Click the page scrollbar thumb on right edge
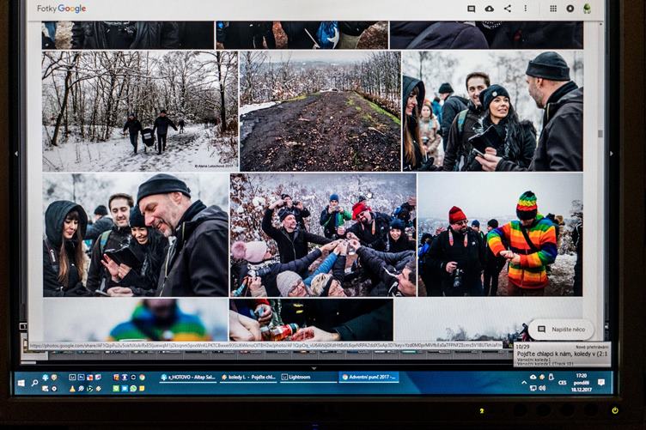The width and height of the screenshot is (646, 430). [x=600, y=134]
